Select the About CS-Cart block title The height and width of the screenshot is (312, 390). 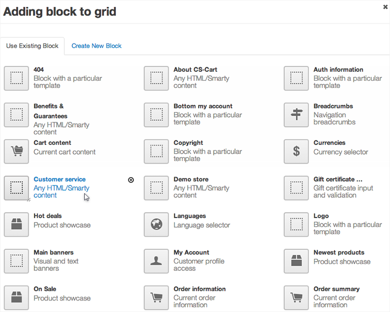point(196,70)
